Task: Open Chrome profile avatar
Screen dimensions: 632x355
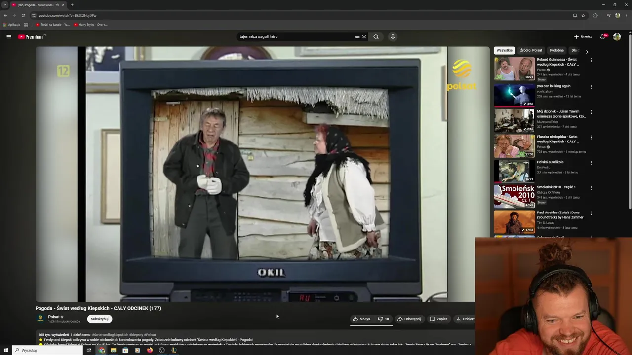Action: pos(617,15)
